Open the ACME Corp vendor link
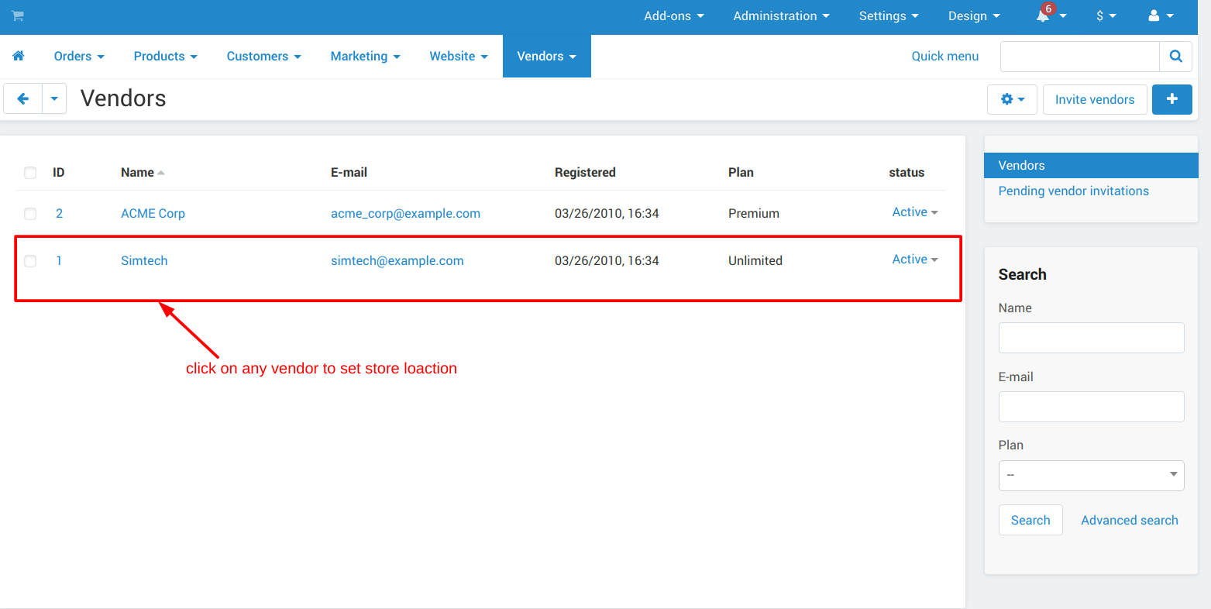Screen dimensions: 1211x609 (153, 213)
